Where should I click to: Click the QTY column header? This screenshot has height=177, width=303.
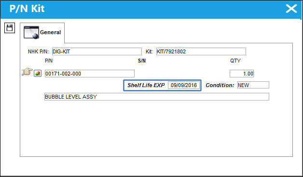(x=235, y=61)
